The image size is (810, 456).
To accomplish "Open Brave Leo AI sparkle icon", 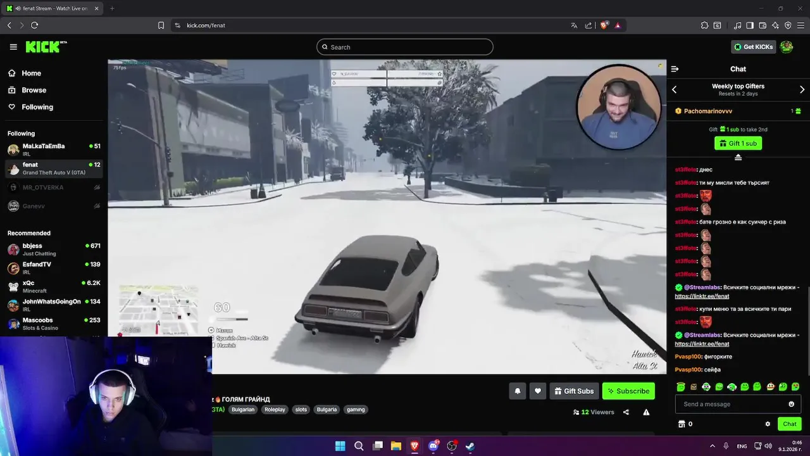I will pyautogui.click(x=775, y=25).
